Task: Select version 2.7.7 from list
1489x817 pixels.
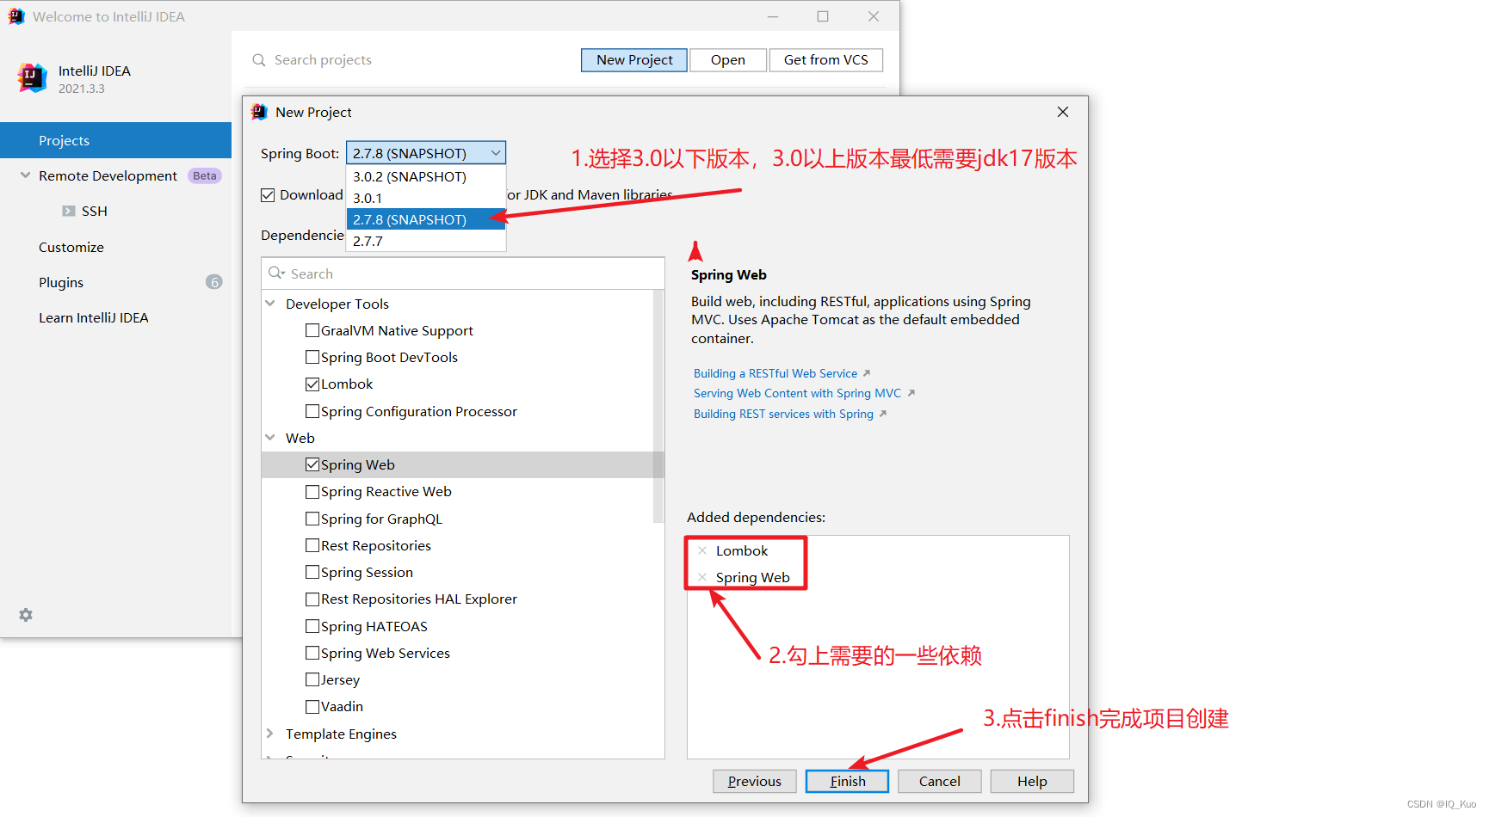Action: 426,241
